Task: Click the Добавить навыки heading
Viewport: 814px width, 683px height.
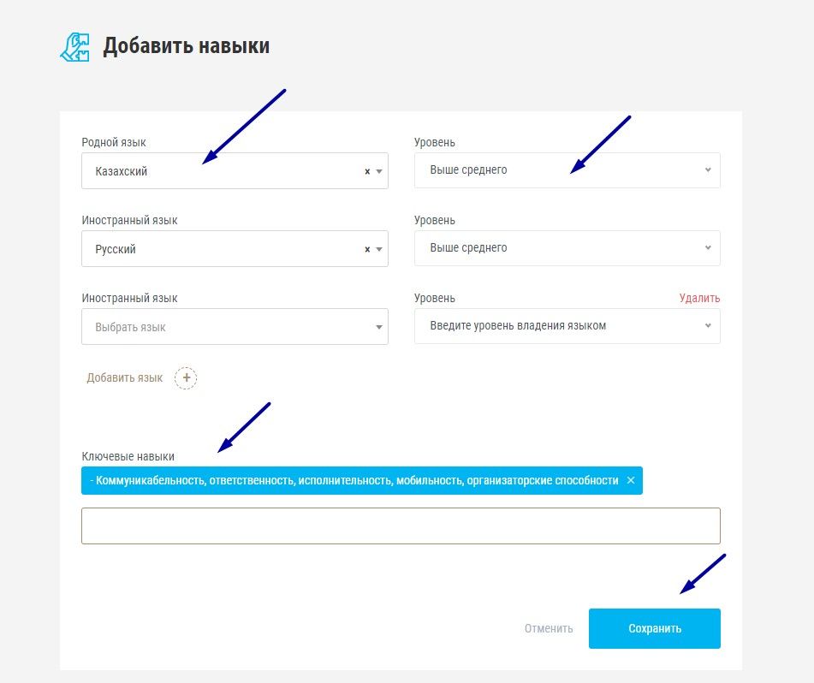Action: coord(186,45)
